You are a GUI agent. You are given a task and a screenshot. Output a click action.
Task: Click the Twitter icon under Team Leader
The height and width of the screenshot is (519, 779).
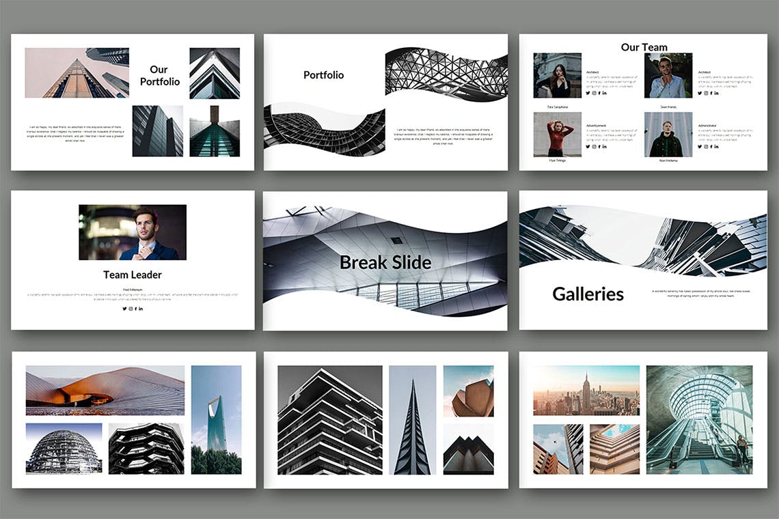124,309
